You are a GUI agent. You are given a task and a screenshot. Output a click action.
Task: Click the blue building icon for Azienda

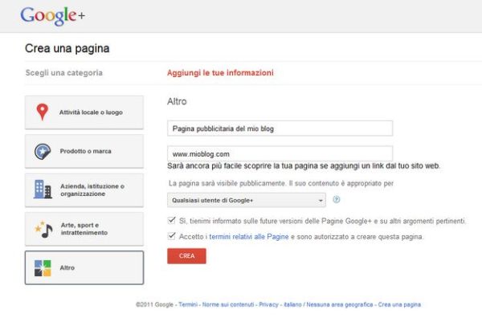coord(43,190)
